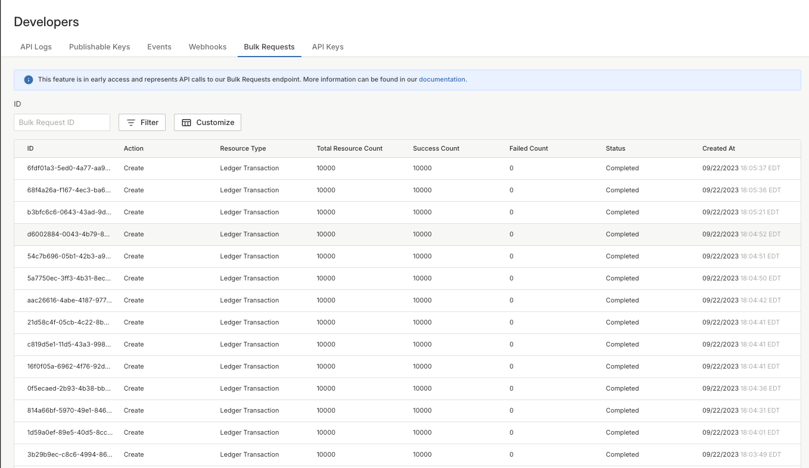Screen dimensions: 809x468
Task: Sort by the Created At column header
Action: [718, 148]
